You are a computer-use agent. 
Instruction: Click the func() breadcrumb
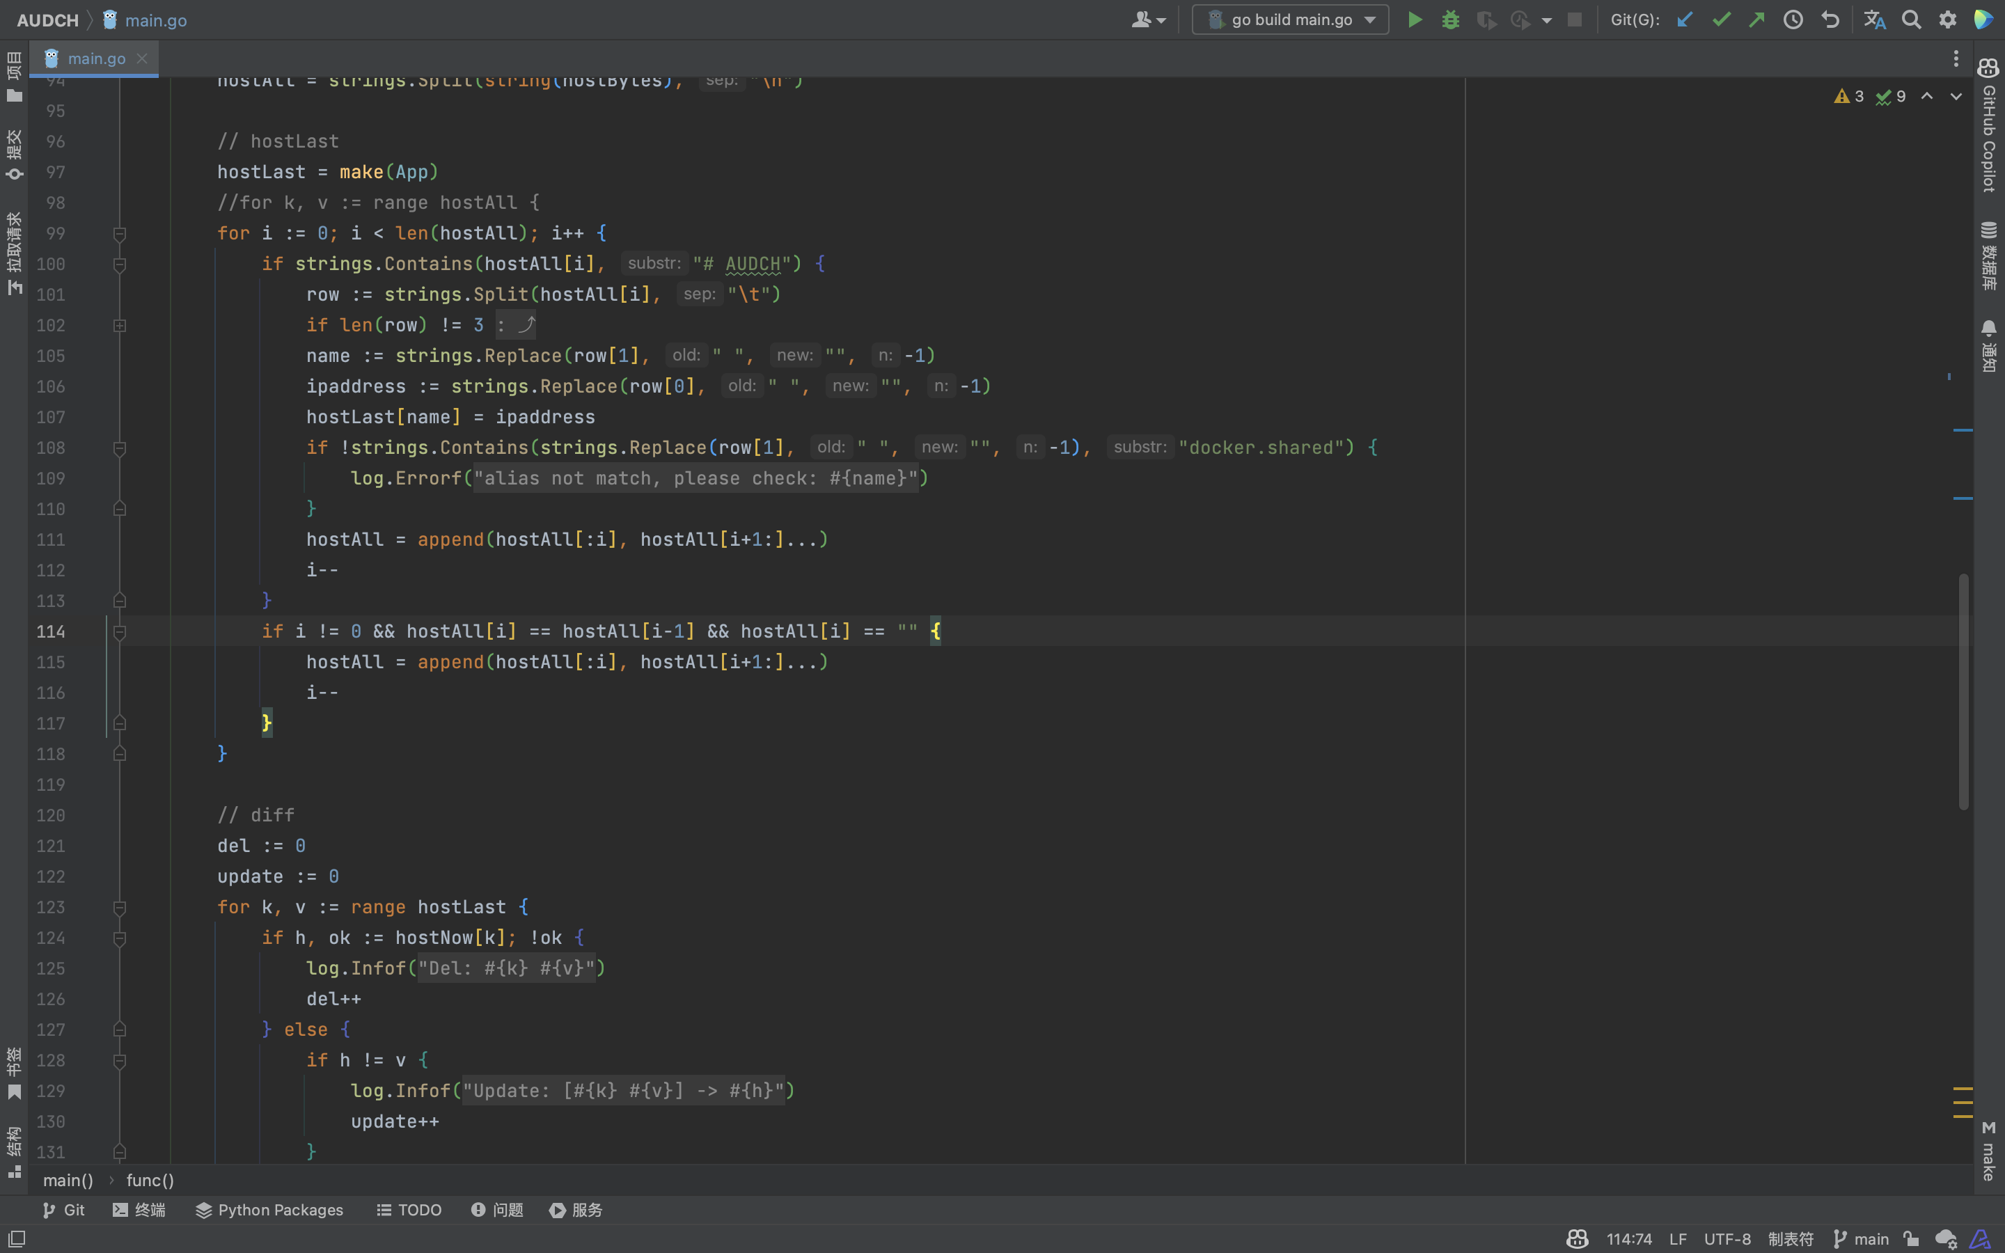[x=150, y=1180]
